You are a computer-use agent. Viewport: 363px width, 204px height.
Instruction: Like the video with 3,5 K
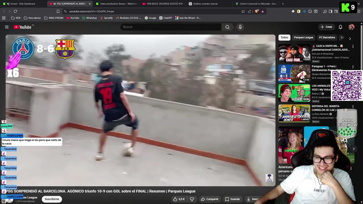tap(179, 199)
